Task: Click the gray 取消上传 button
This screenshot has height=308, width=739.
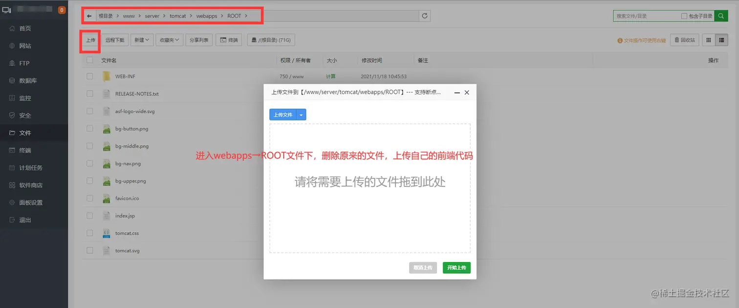Action: point(423,268)
